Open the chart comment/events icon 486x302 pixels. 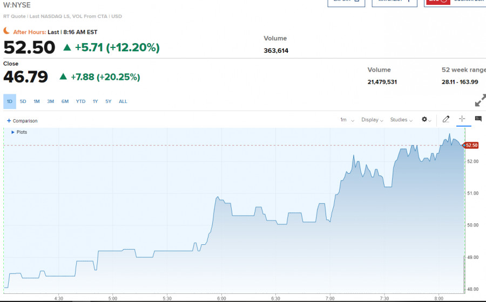(x=478, y=120)
